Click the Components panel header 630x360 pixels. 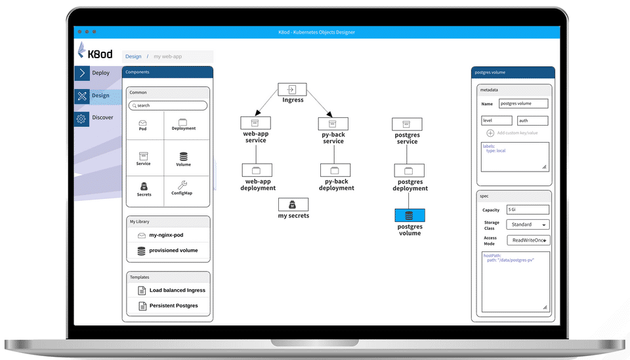[167, 72]
